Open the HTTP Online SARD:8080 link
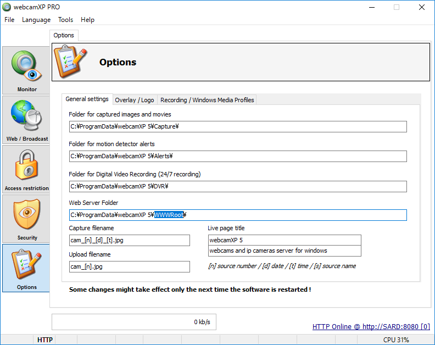Viewport: 435px width, 345px height. pos(371,327)
